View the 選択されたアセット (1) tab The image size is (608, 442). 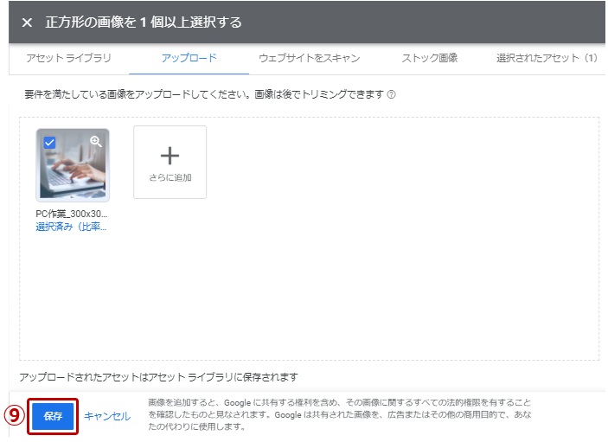click(547, 58)
